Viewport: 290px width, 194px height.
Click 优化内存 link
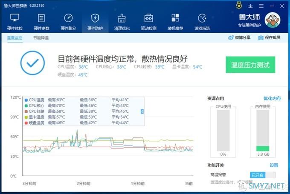(x=272, y=98)
